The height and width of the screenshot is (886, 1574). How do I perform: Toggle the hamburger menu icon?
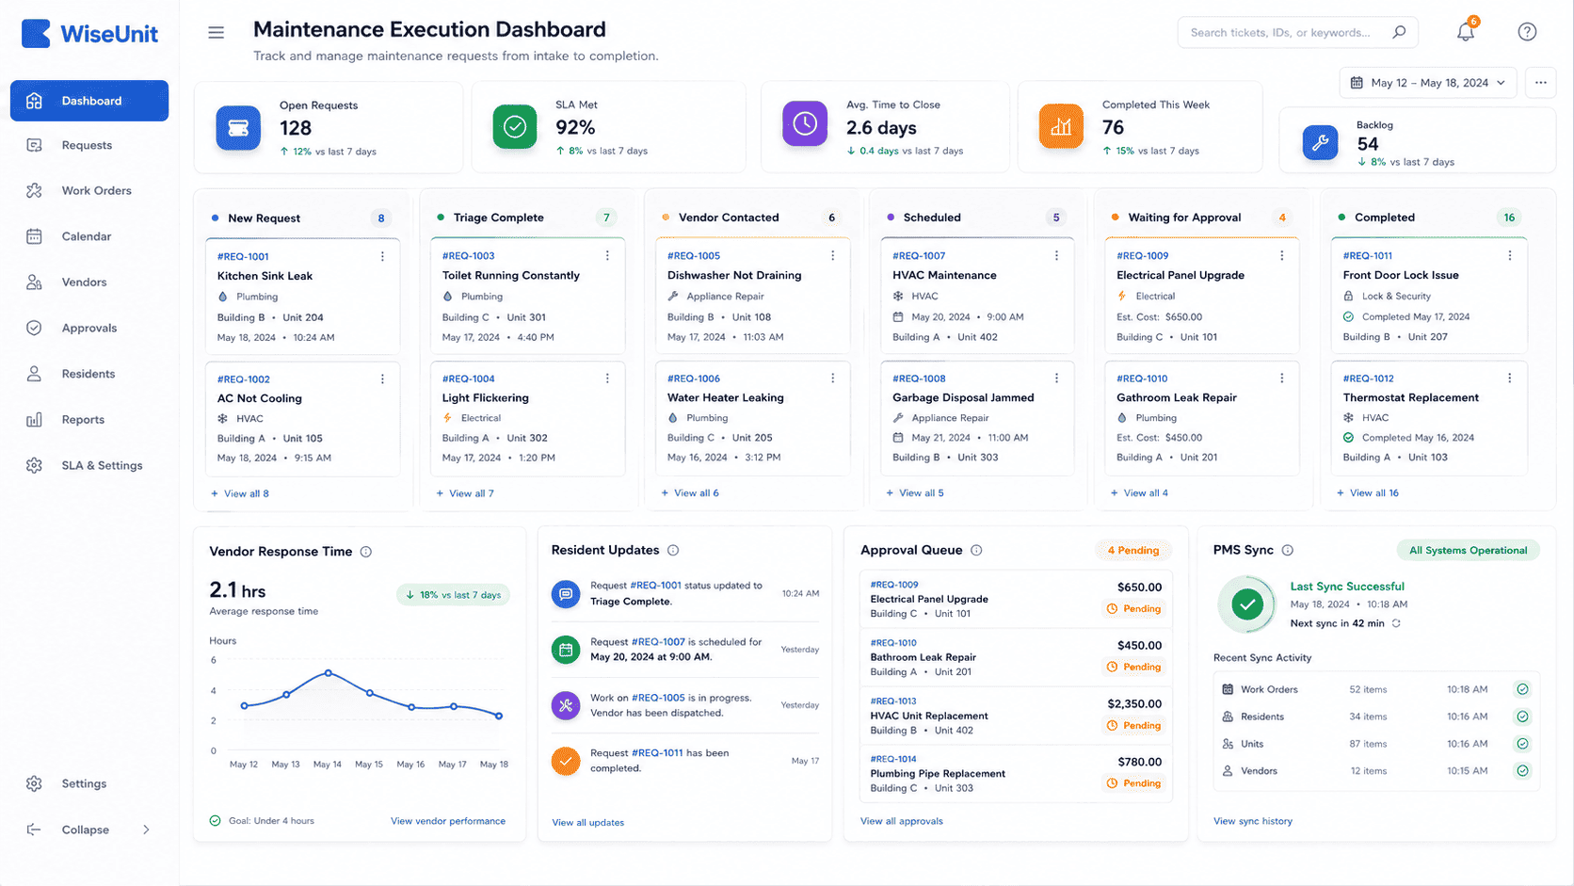(x=216, y=33)
